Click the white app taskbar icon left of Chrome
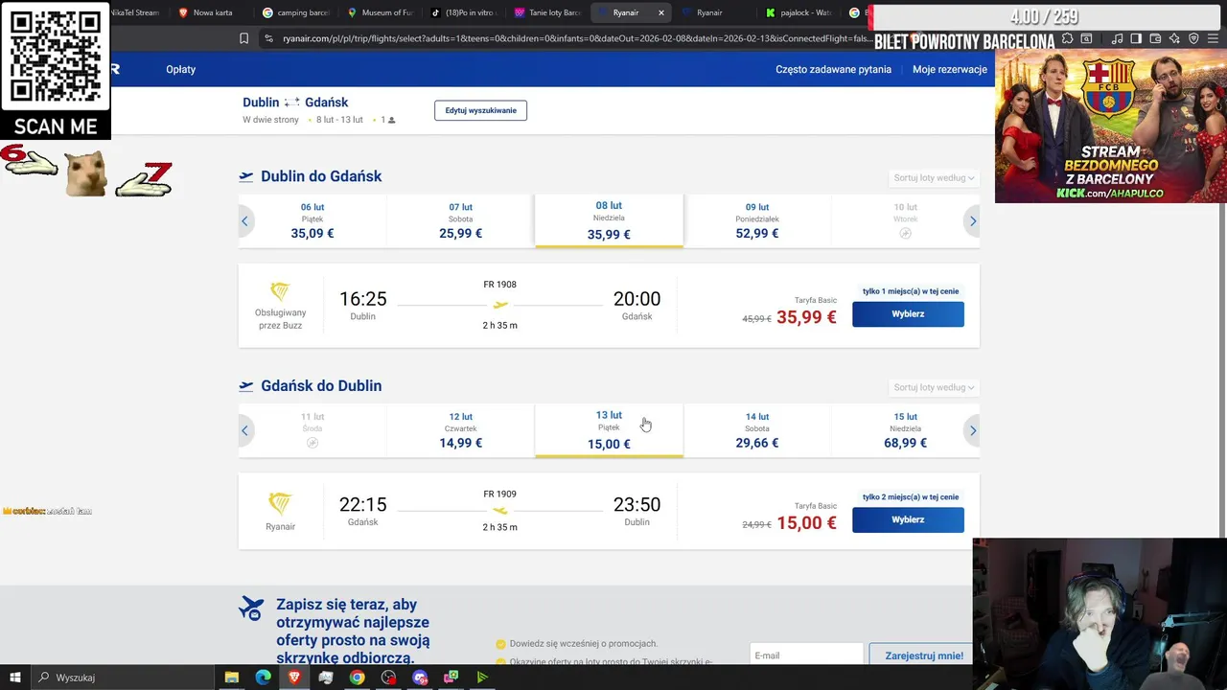 coord(326,678)
